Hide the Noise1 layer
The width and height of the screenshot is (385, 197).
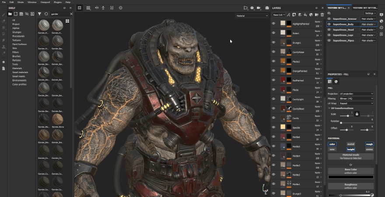click(273, 33)
